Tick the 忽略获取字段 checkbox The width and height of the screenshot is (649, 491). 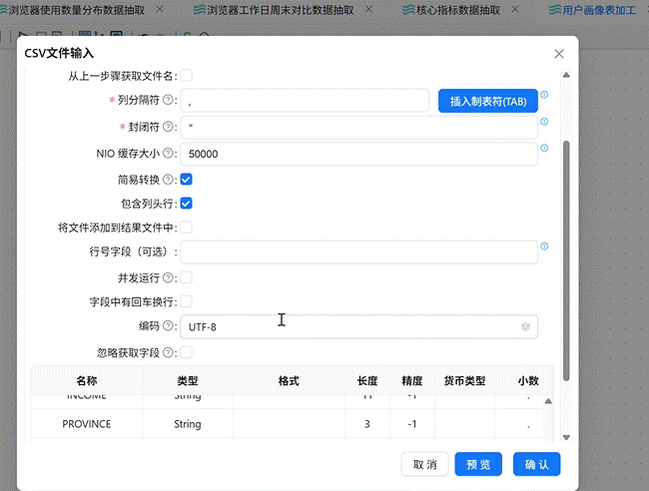click(x=187, y=352)
